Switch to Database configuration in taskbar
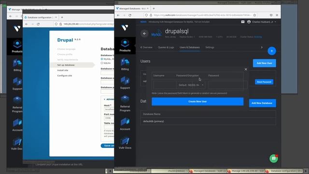Image resolution: width=309 pixels, height=174 pixels. (x=284, y=171)
